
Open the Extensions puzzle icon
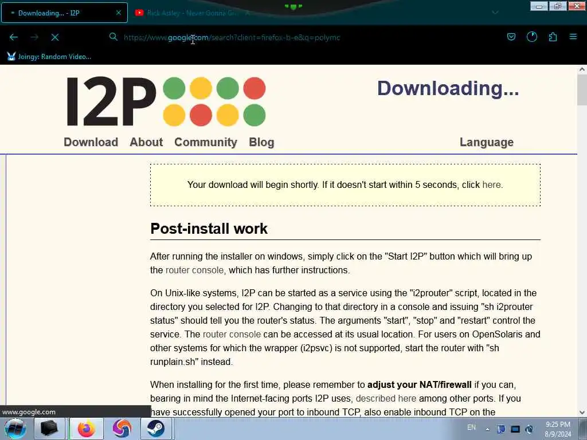[x=553, y=37]
